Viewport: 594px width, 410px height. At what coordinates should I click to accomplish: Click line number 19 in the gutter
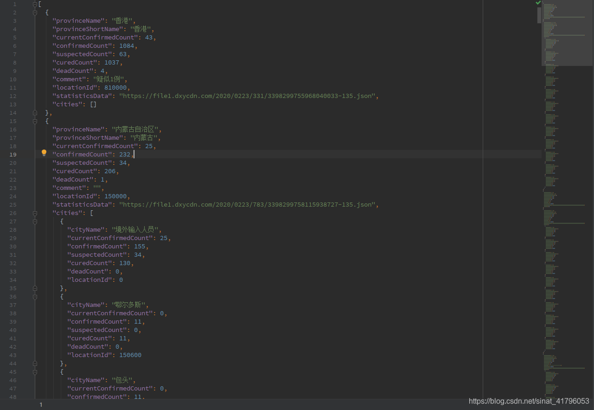click(13, 155)
